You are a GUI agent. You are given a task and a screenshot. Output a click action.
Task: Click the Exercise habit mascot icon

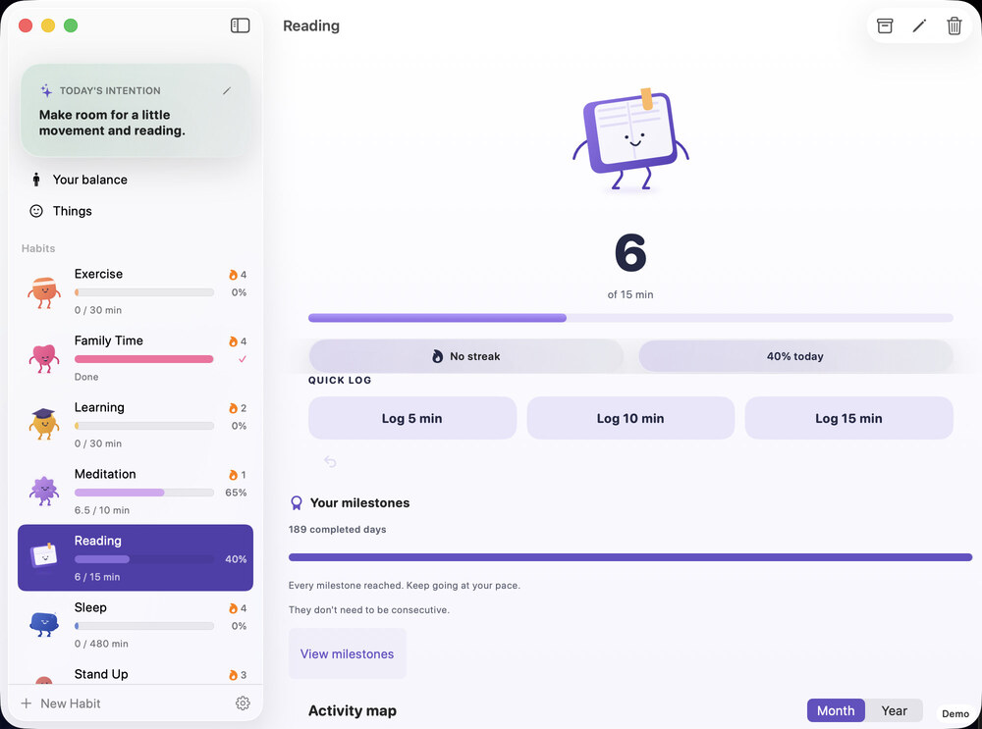[44, 292]
